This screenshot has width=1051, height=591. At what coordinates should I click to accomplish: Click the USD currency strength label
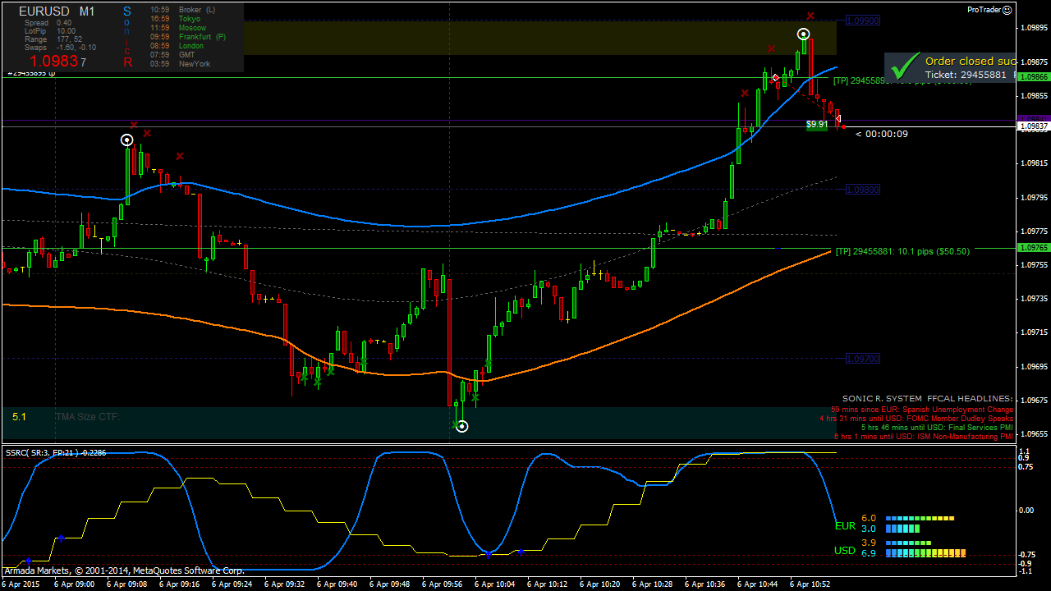tap(845, 551)
